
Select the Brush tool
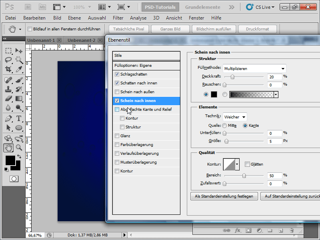click(x=19, y=80)
